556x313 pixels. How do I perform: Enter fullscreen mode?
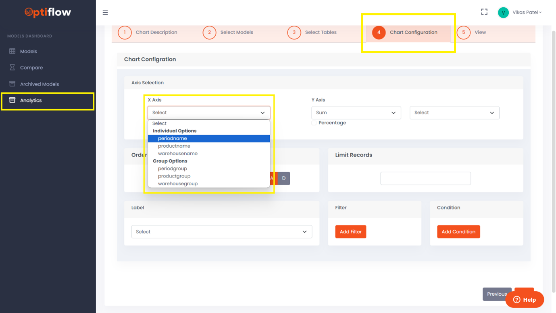pos(484,12)
